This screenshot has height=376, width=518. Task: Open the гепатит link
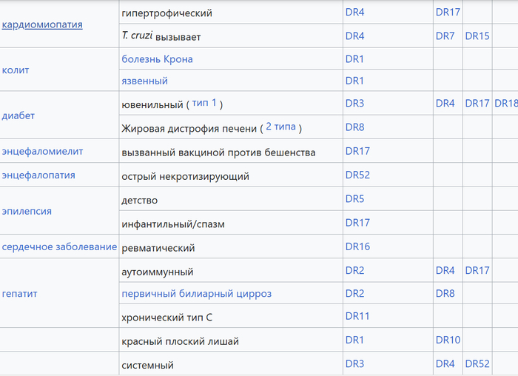pyautogui.click(x=20, y=294)
